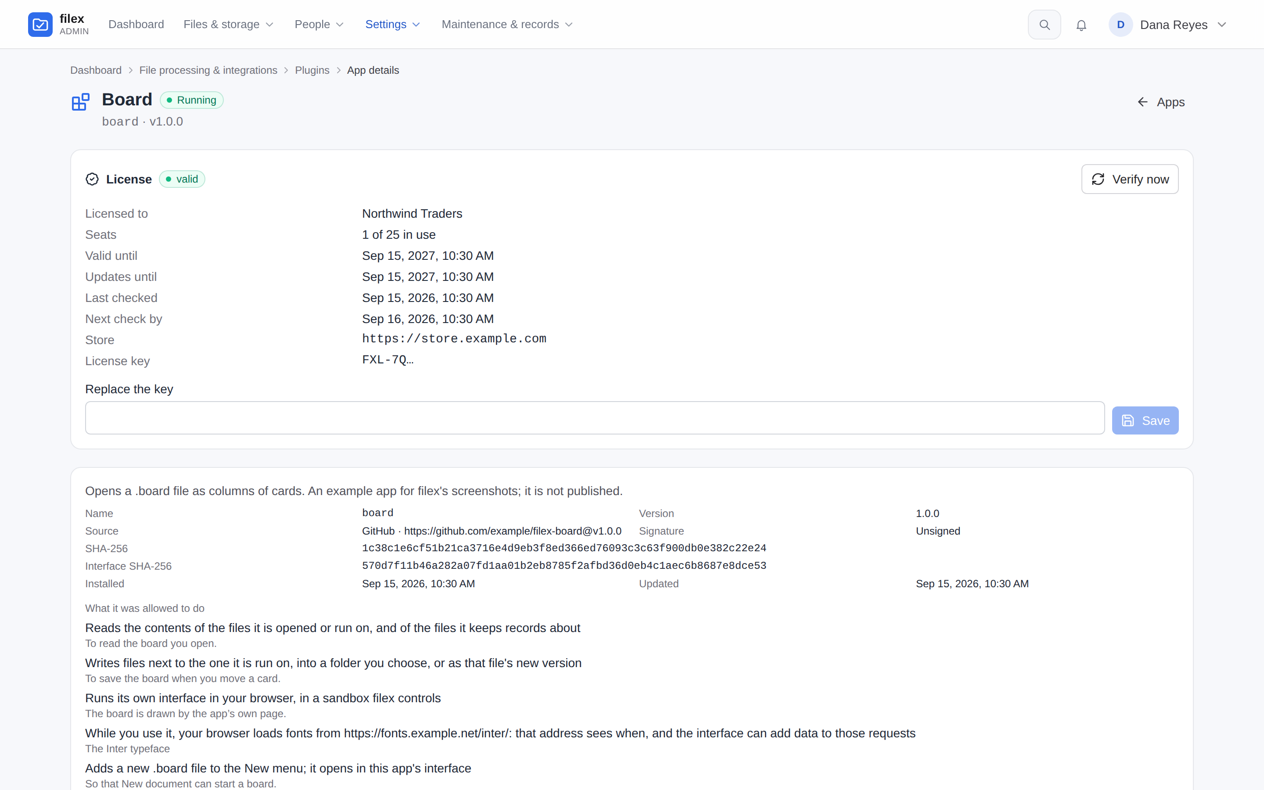Viewport: 1264px width, 790px height.
Task: Click the valid license badge
Action: 182,179
